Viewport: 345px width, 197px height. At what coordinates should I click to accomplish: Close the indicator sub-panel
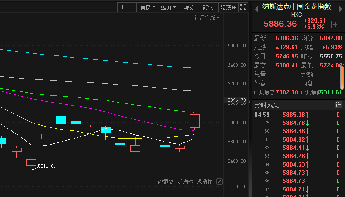[x=219, y=182]
